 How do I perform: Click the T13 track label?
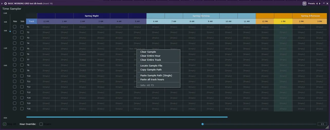[x=29, y=92]
